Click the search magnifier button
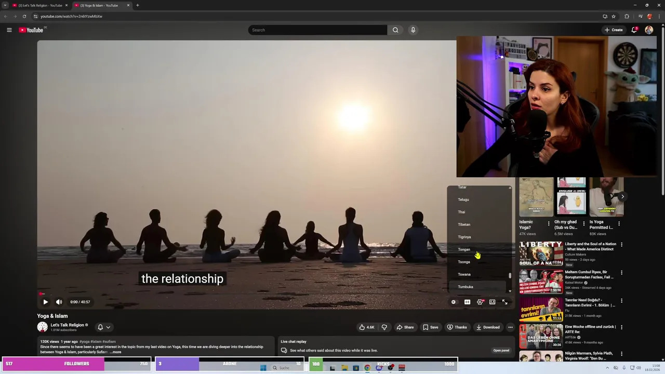 [395, 30]
